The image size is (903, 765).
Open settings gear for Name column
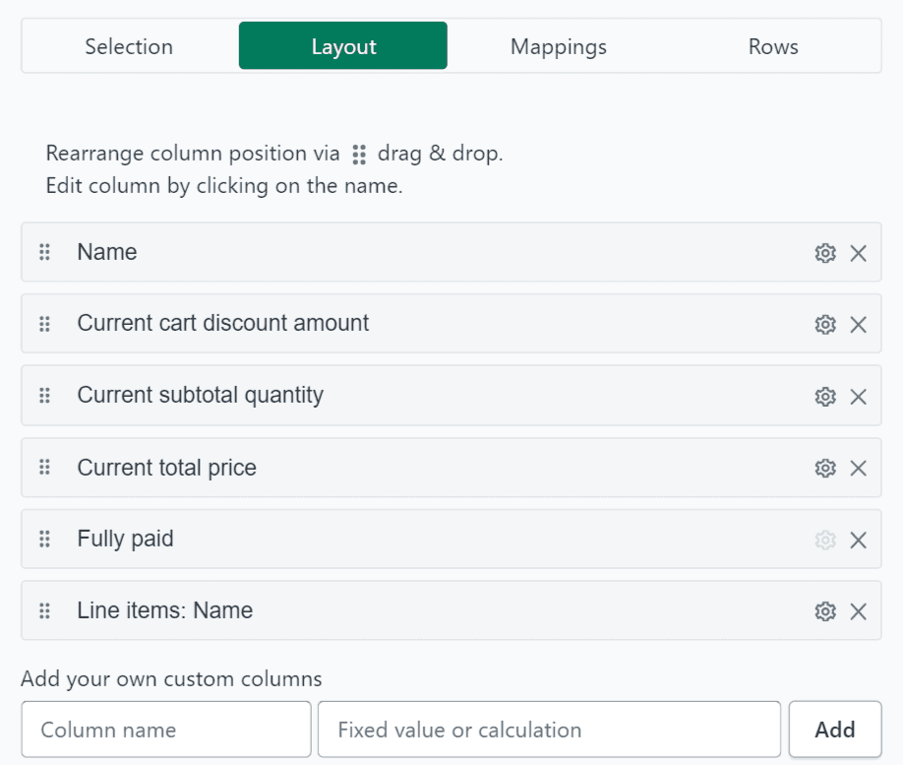tap(825, 253)
